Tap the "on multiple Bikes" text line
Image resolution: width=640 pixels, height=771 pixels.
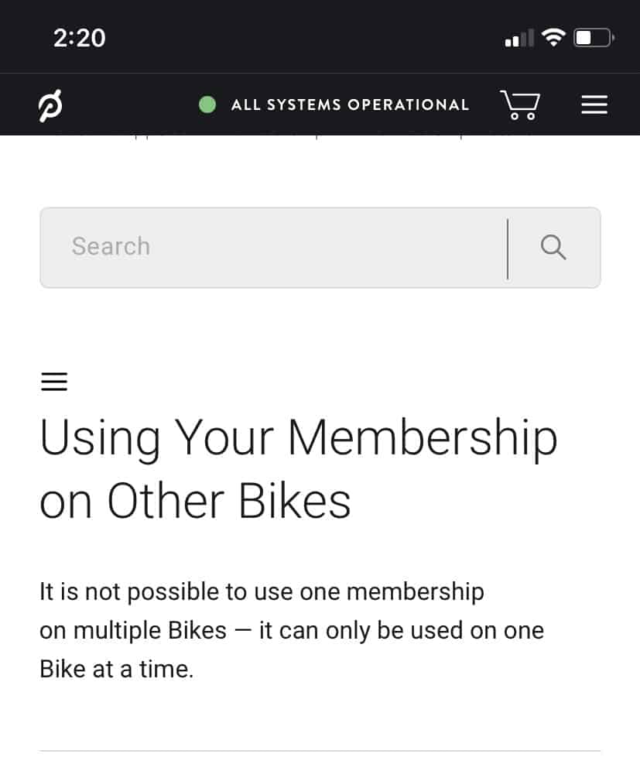292,630
